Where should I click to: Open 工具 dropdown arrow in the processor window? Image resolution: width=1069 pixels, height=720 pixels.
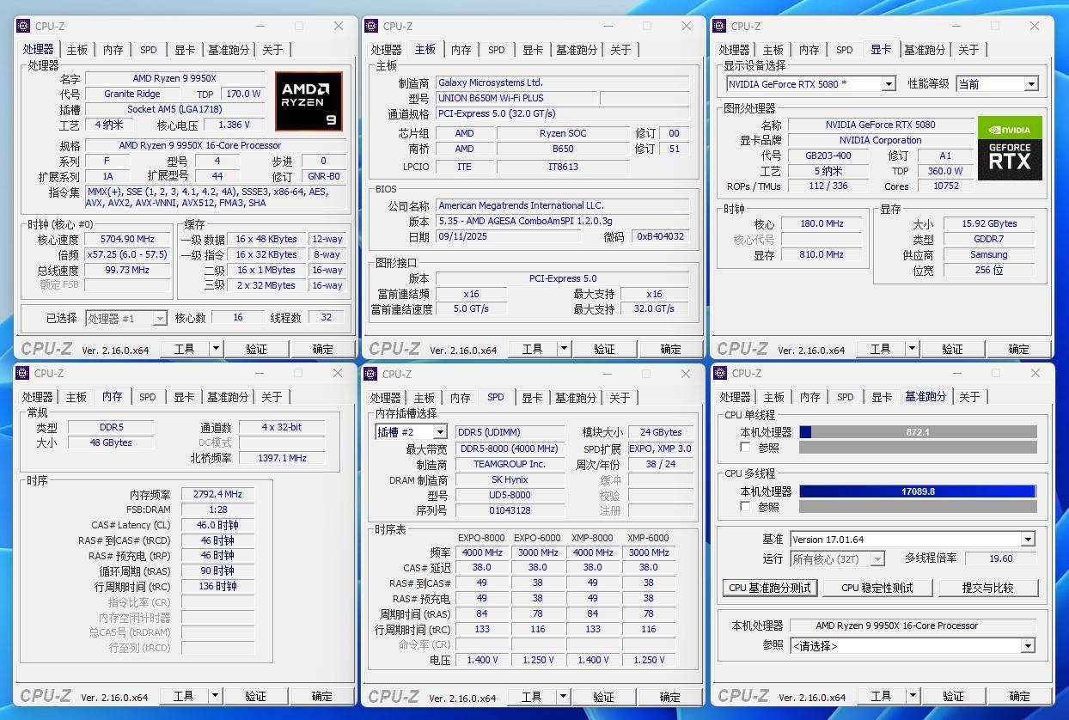(216, 349)
